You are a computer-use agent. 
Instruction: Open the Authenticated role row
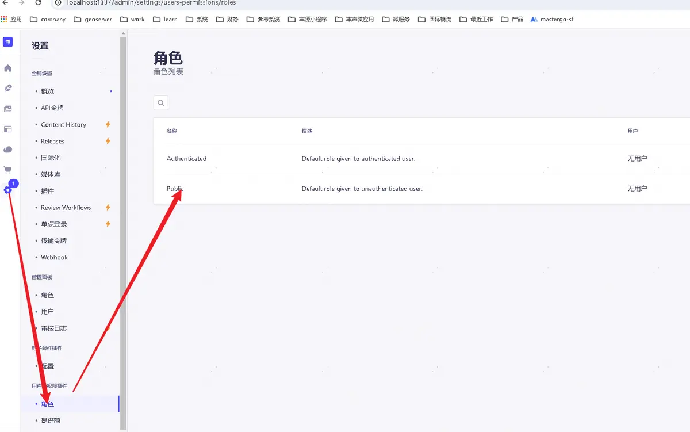421,159
